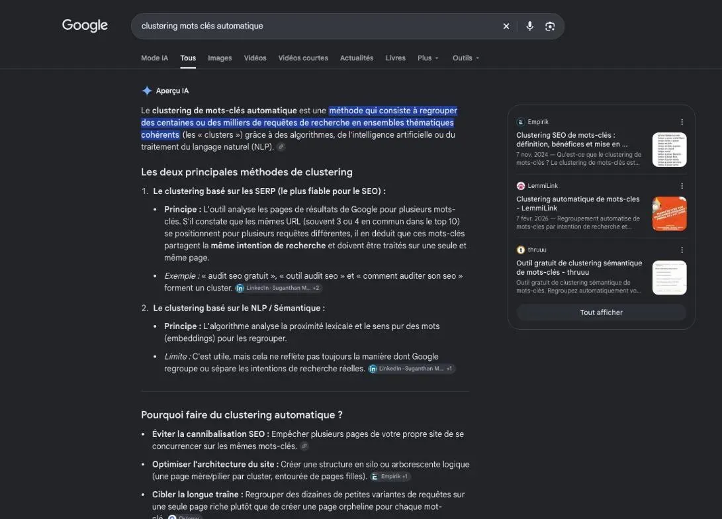Open the Empirik result thumbnail
This screenshot has width=722, height=519.
670,150
